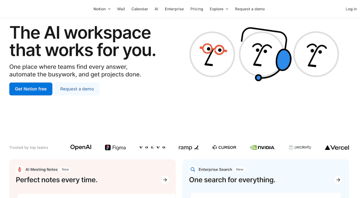Viewport: 360px width, 198px height.
Task: Click 'Perfect notes every time.' heading
Action: 57,180
